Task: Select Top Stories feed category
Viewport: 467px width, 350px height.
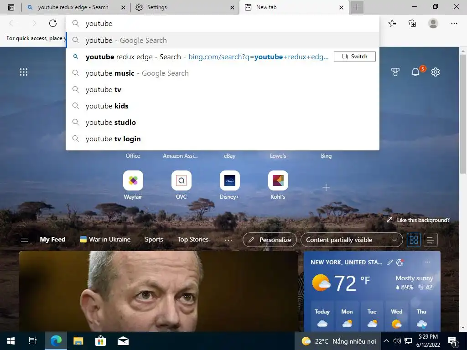Action: [x=193, y=240]
